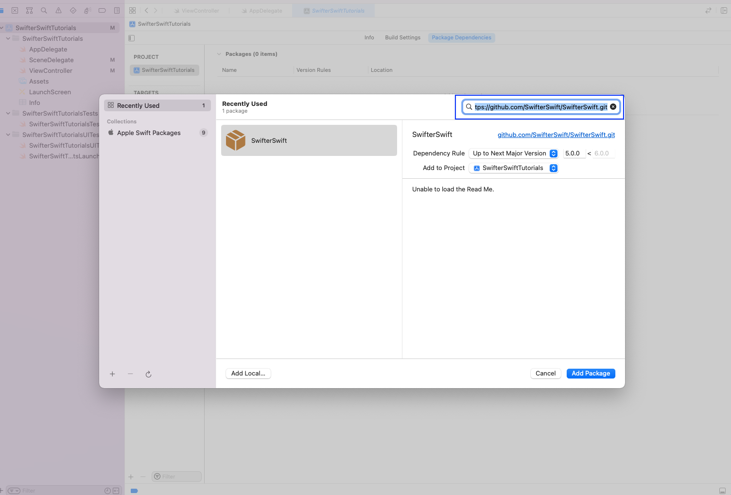Select Assets in the project navigator
The width and height of the screenshot is (731, 495).
[39, 82]
